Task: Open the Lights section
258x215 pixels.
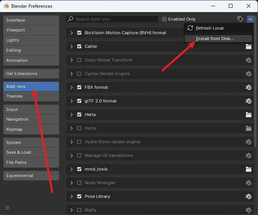Action: [31, 40]
